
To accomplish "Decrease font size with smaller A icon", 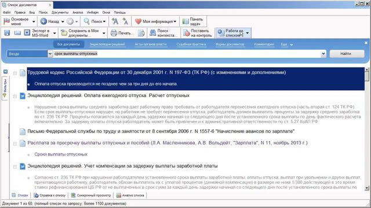I will click(125, 21).
